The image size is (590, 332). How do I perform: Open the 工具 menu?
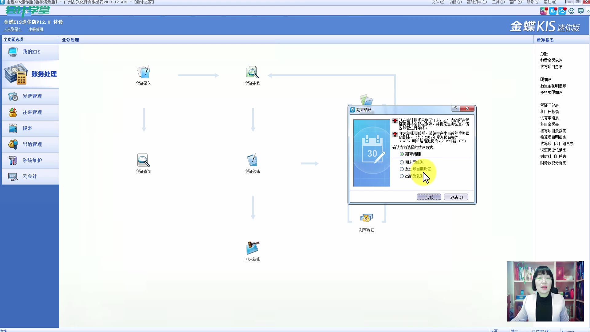point(498,2)
